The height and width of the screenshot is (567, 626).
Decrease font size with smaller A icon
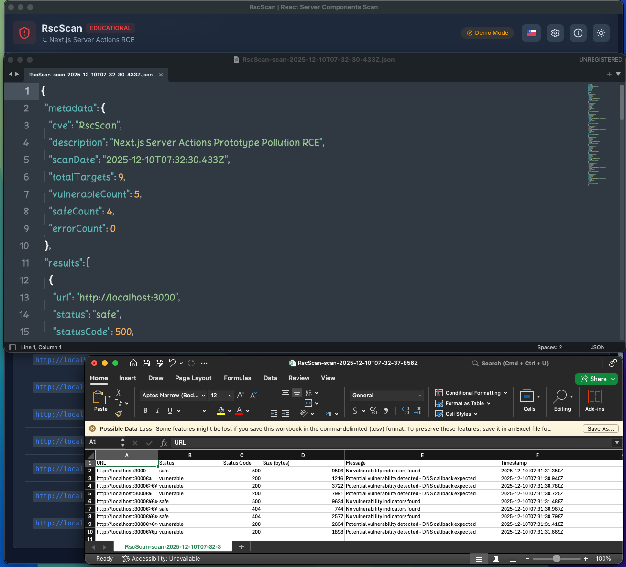click(x=253, y=395)
